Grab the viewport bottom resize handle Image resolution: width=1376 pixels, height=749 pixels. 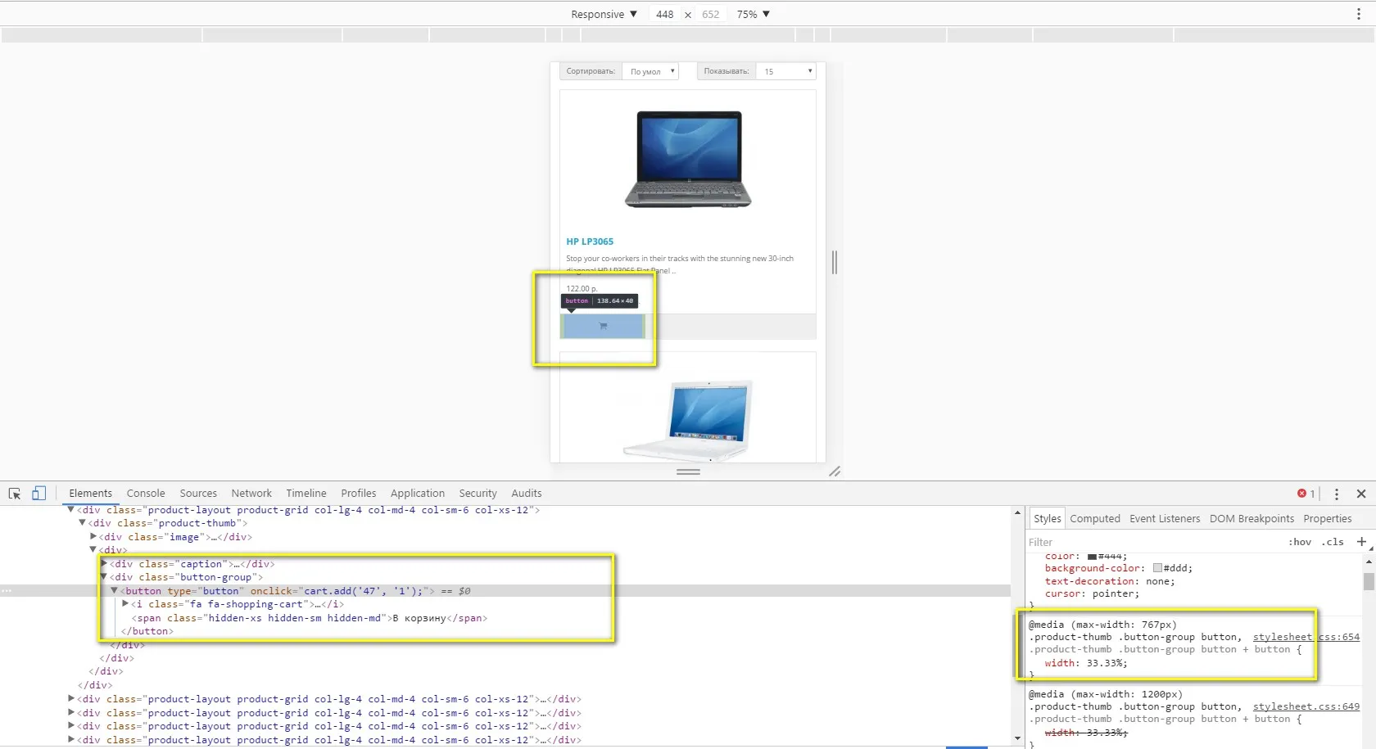click(x=688, y=472)
